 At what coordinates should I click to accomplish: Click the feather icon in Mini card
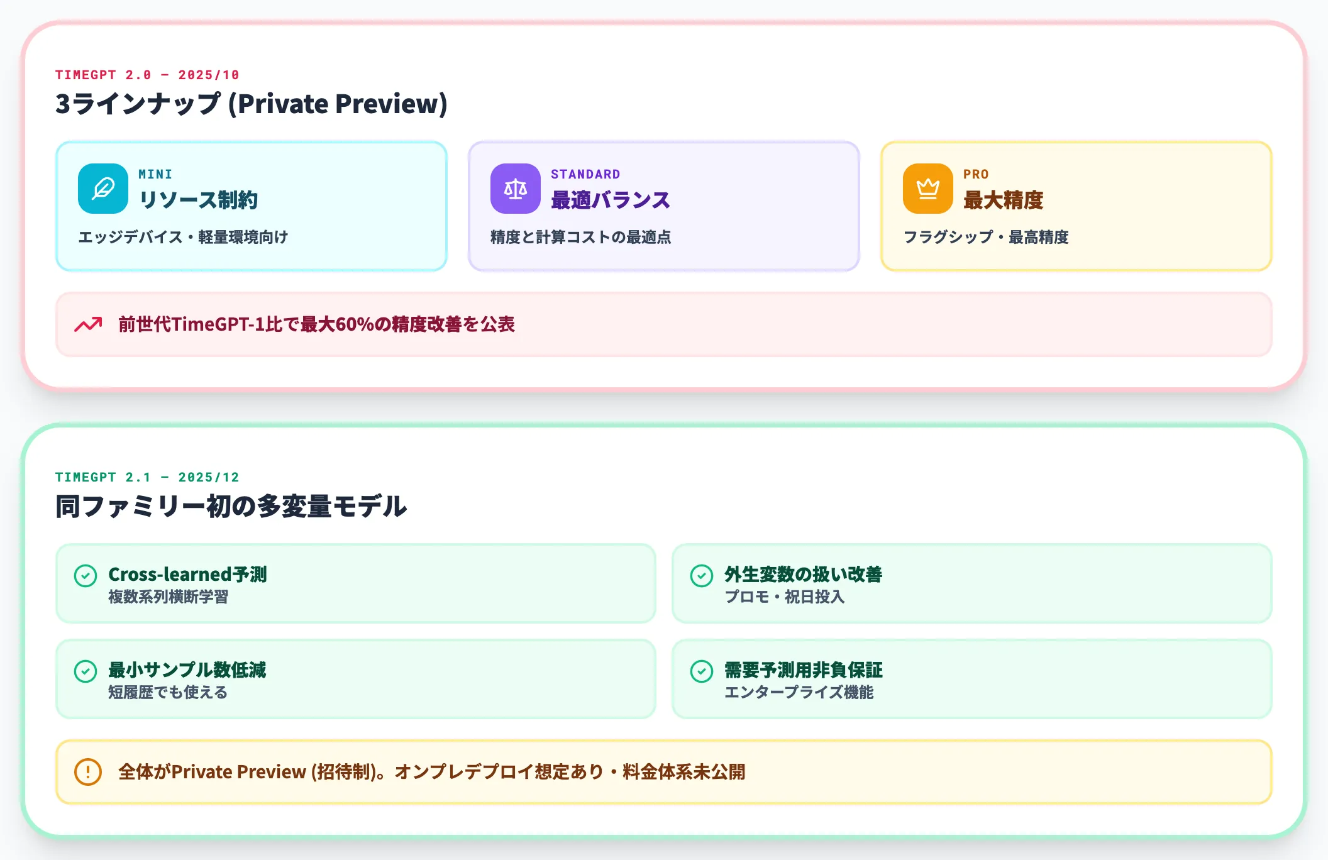pos(103,189)
